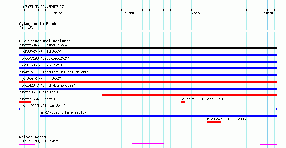This screenshot has height=148, width=286.
Task: Click the short red nsv5577664 bar
Action: tap(25, 102)
